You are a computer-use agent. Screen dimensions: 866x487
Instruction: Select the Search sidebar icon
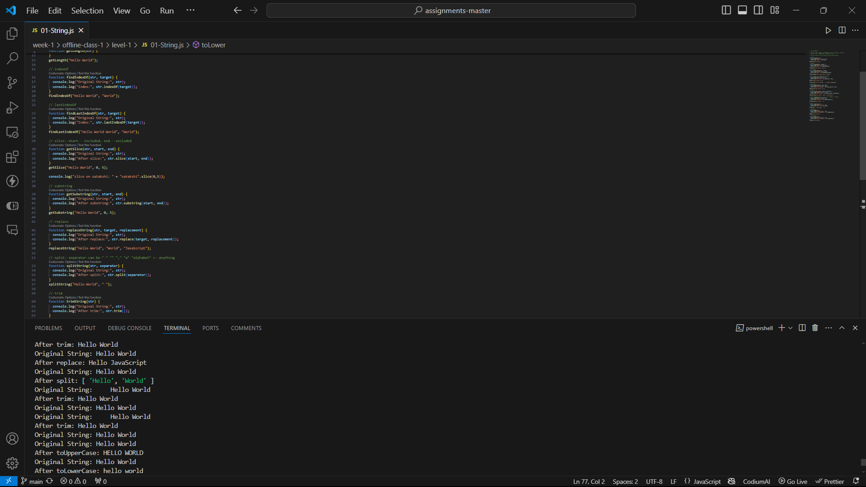[x=13, y=58]
